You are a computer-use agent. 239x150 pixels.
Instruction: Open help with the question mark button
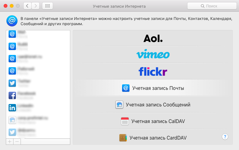pos(225,137)
